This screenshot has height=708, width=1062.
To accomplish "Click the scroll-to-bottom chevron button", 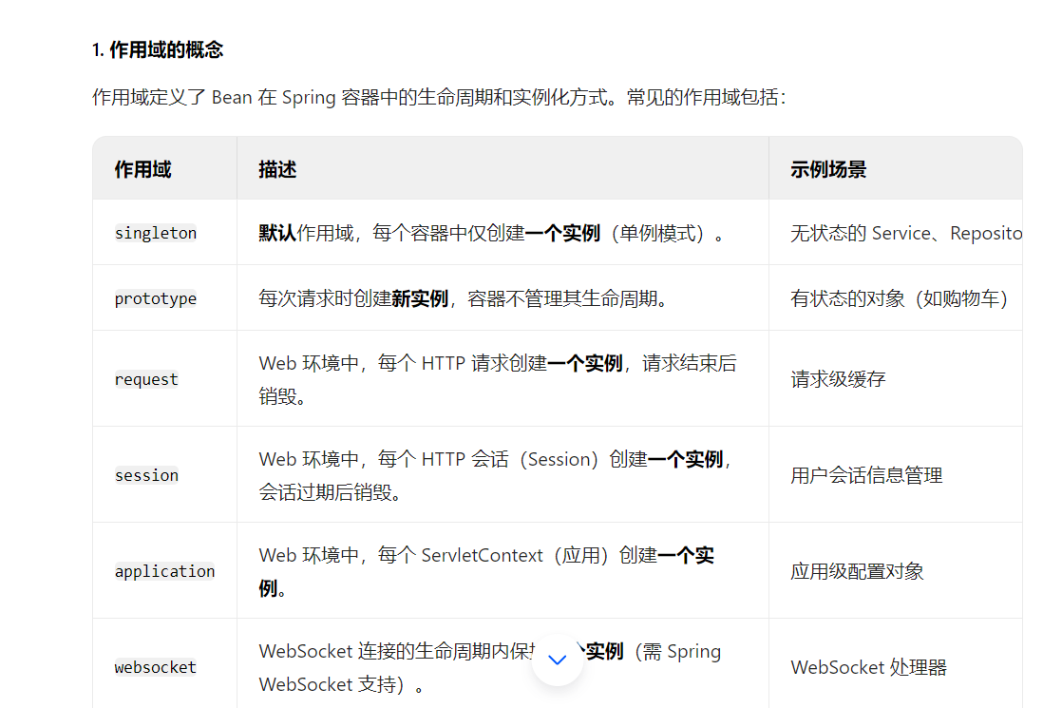I will 557,660.
